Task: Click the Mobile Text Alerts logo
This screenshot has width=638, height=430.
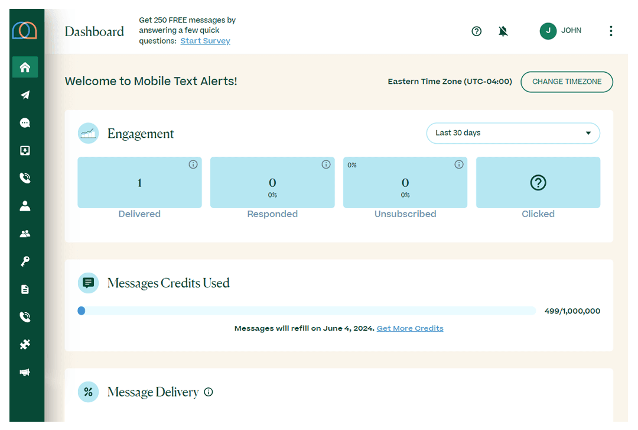Action: tap(25, 31)
